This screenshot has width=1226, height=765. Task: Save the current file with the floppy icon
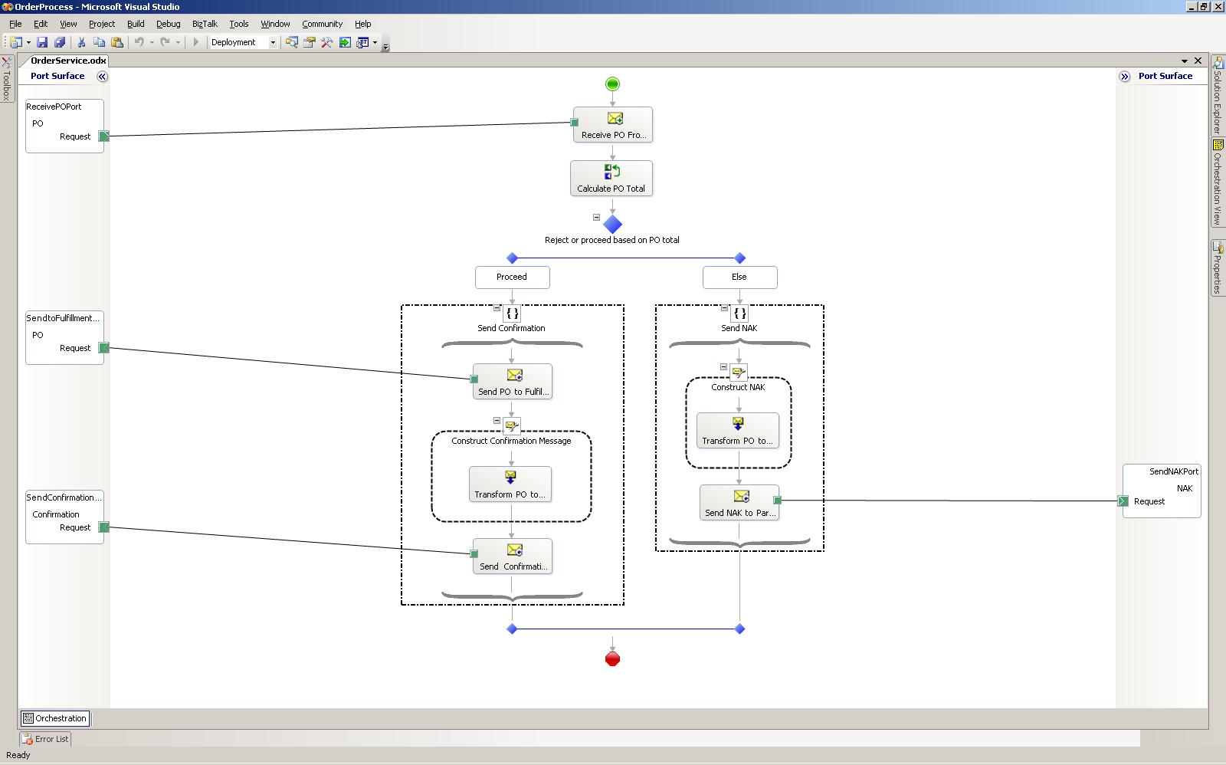[42, 42]
